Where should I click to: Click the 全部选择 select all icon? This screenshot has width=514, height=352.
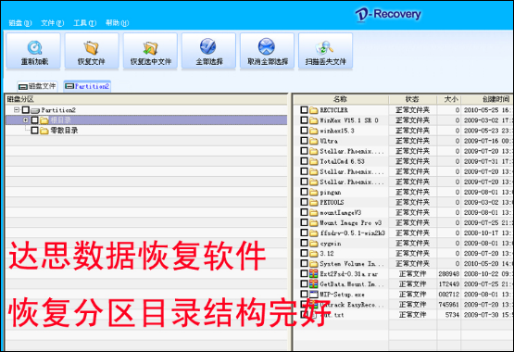(208, 46)
